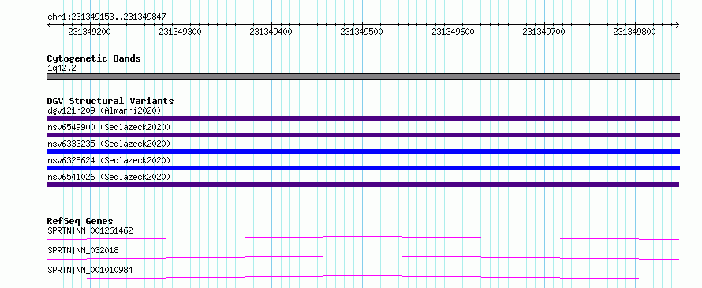Image resolution: width=702 pixels, height=288 pixels.
Task: Click the nsv6541026 (Sedlazeck2020) label
Action: coord(109,177)
